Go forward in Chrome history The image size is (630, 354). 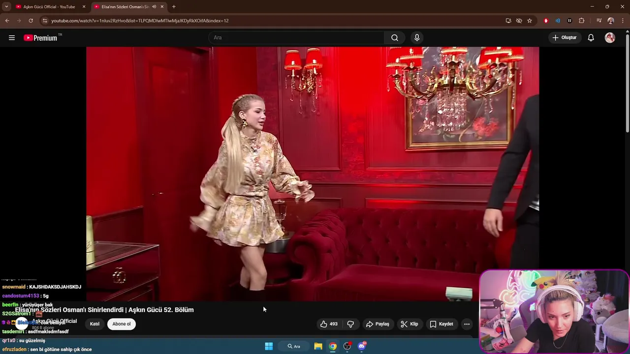click(19, 21)
